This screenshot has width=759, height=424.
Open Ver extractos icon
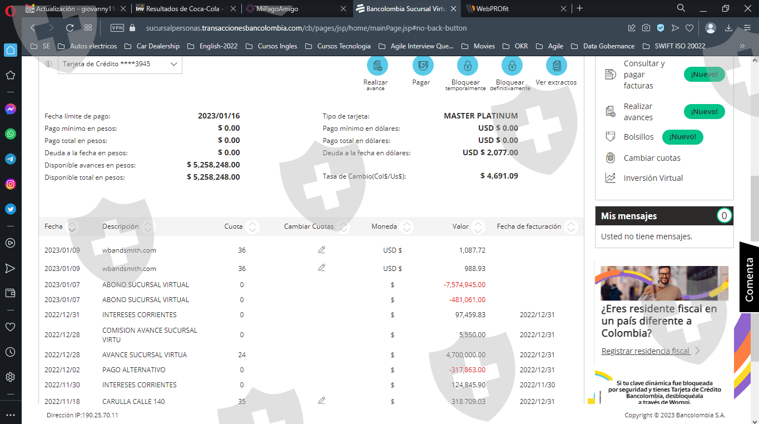[x=556, y=66]
